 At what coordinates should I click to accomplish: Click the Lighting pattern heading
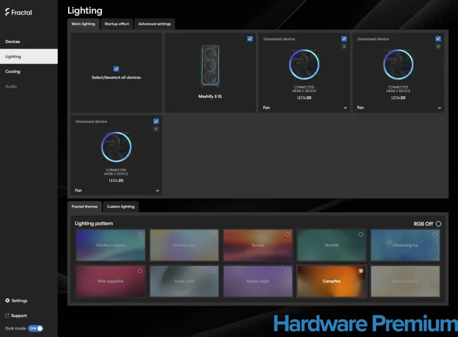[x=94, y=223]
